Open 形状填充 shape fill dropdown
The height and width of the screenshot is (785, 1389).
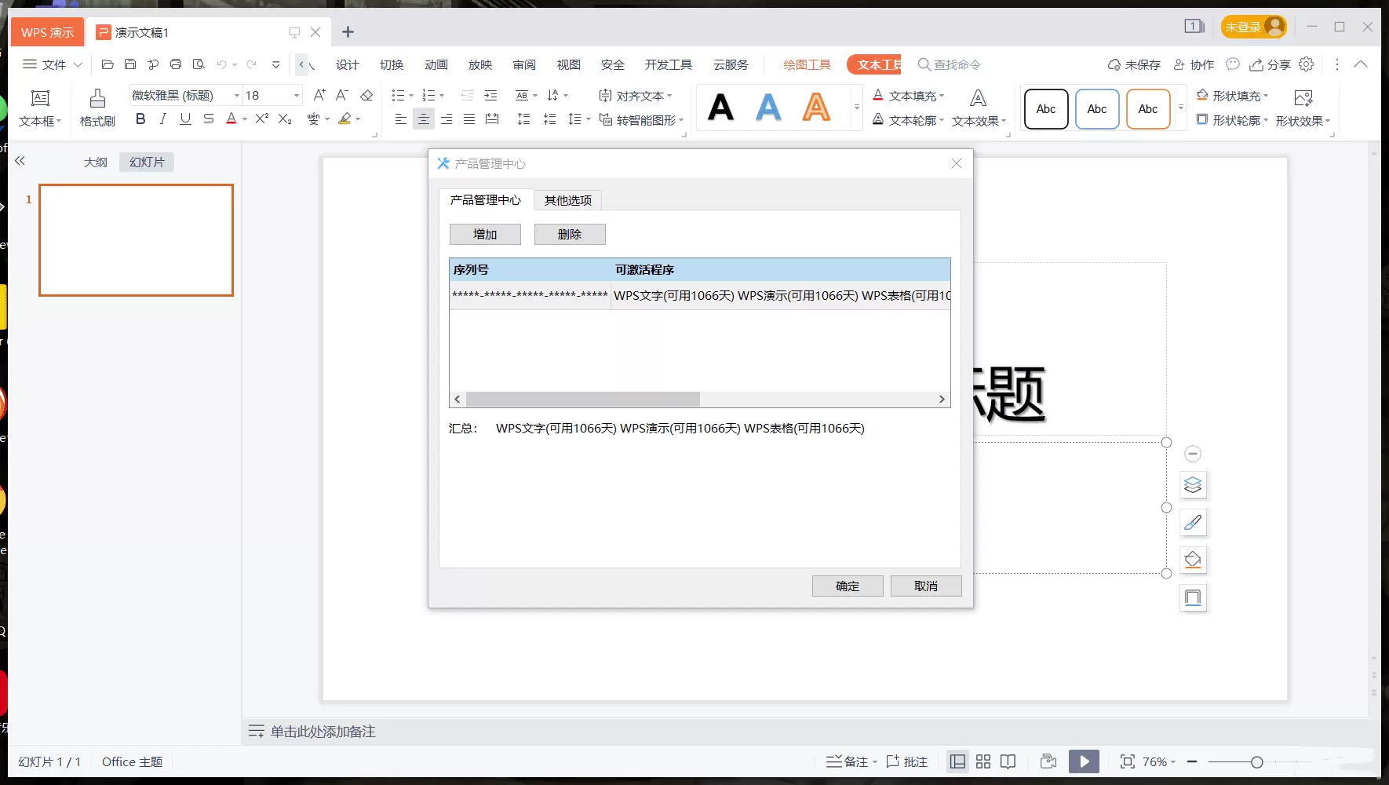pyautogui.click(x=1232, y=96)
